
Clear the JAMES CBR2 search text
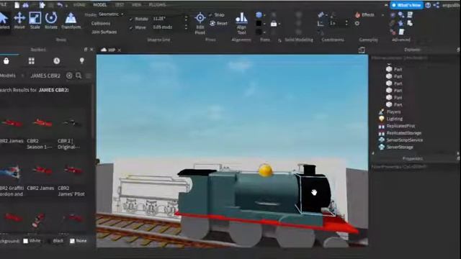[69, 76]
